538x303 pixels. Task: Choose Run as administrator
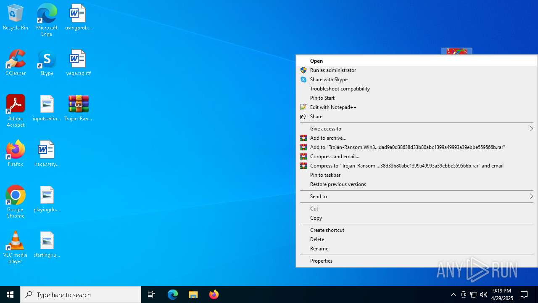[417, 70]
